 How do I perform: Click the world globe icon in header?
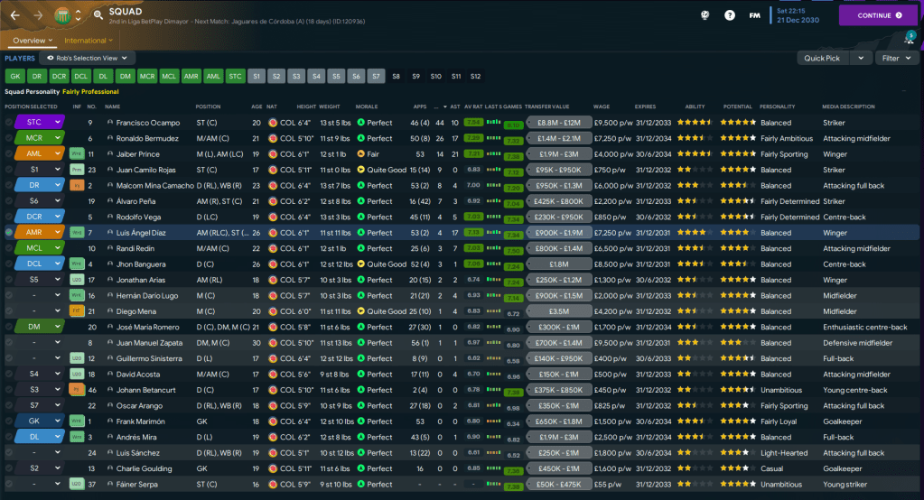[706, 15]
